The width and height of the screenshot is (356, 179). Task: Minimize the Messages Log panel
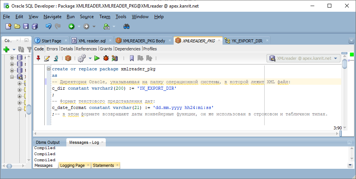pyautogui.click(x=350, y=143)
